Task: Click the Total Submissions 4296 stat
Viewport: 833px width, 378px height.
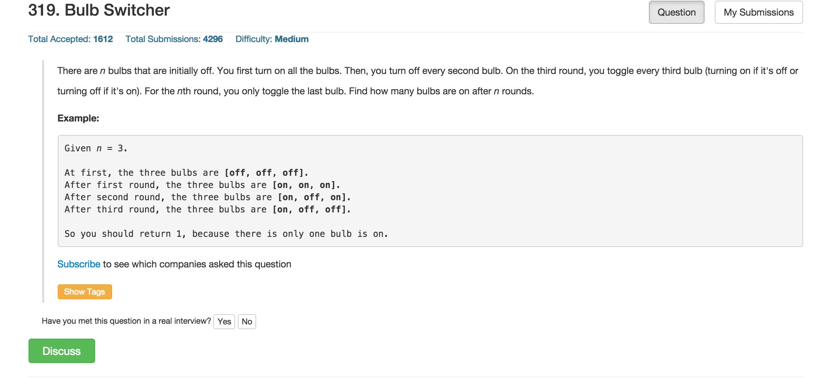Action: tap(174, 39)
